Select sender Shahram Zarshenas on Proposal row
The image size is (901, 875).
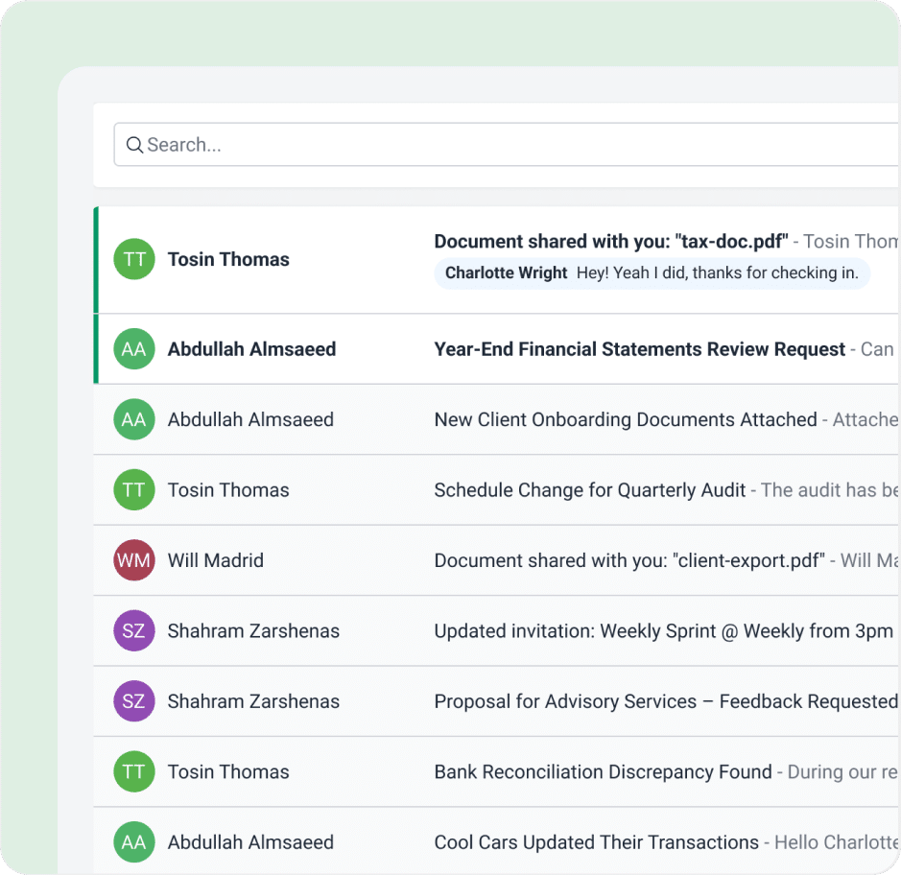pyautogui.click(x=253, y=701)
